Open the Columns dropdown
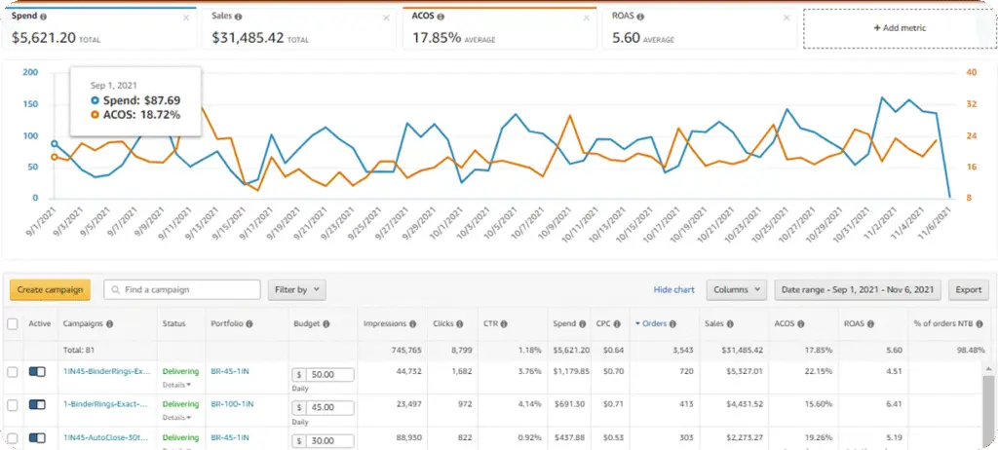Viewport: 998px width, 450px height. coord(736,289)
